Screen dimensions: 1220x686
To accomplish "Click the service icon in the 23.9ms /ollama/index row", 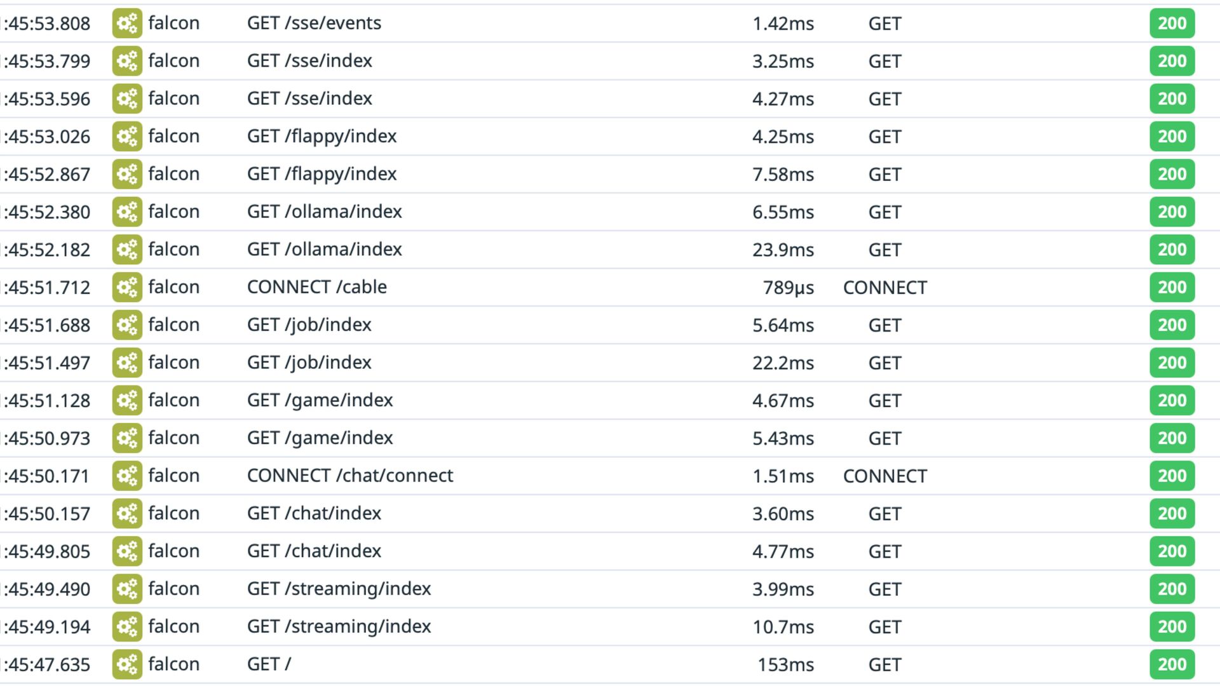I will [x=127, y=250].
